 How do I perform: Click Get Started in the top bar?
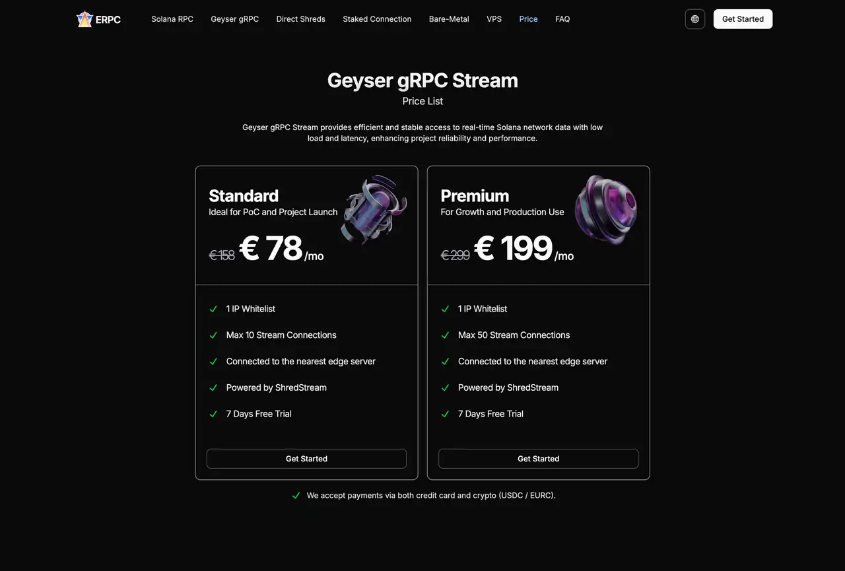click(x=743, y=19)
